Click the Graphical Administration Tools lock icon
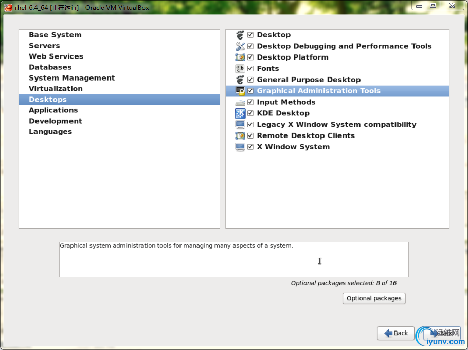 tap(240, 91)
